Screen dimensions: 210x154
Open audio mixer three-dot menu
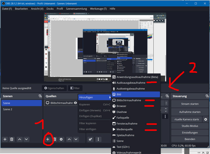coord(98,139)
